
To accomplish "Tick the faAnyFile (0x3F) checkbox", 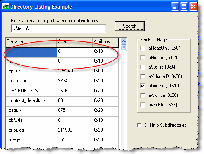I will 143,105.
